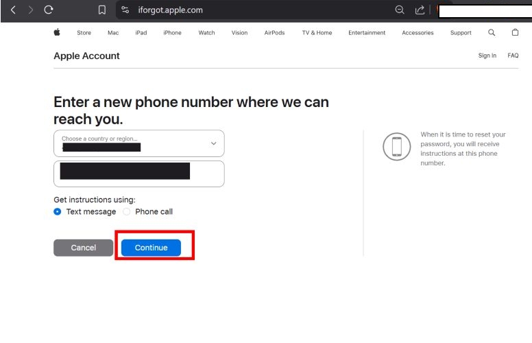The height and width of the screenshot is (343, 532).
Task: Select the Text message radio option
Action: coord(58,212)
